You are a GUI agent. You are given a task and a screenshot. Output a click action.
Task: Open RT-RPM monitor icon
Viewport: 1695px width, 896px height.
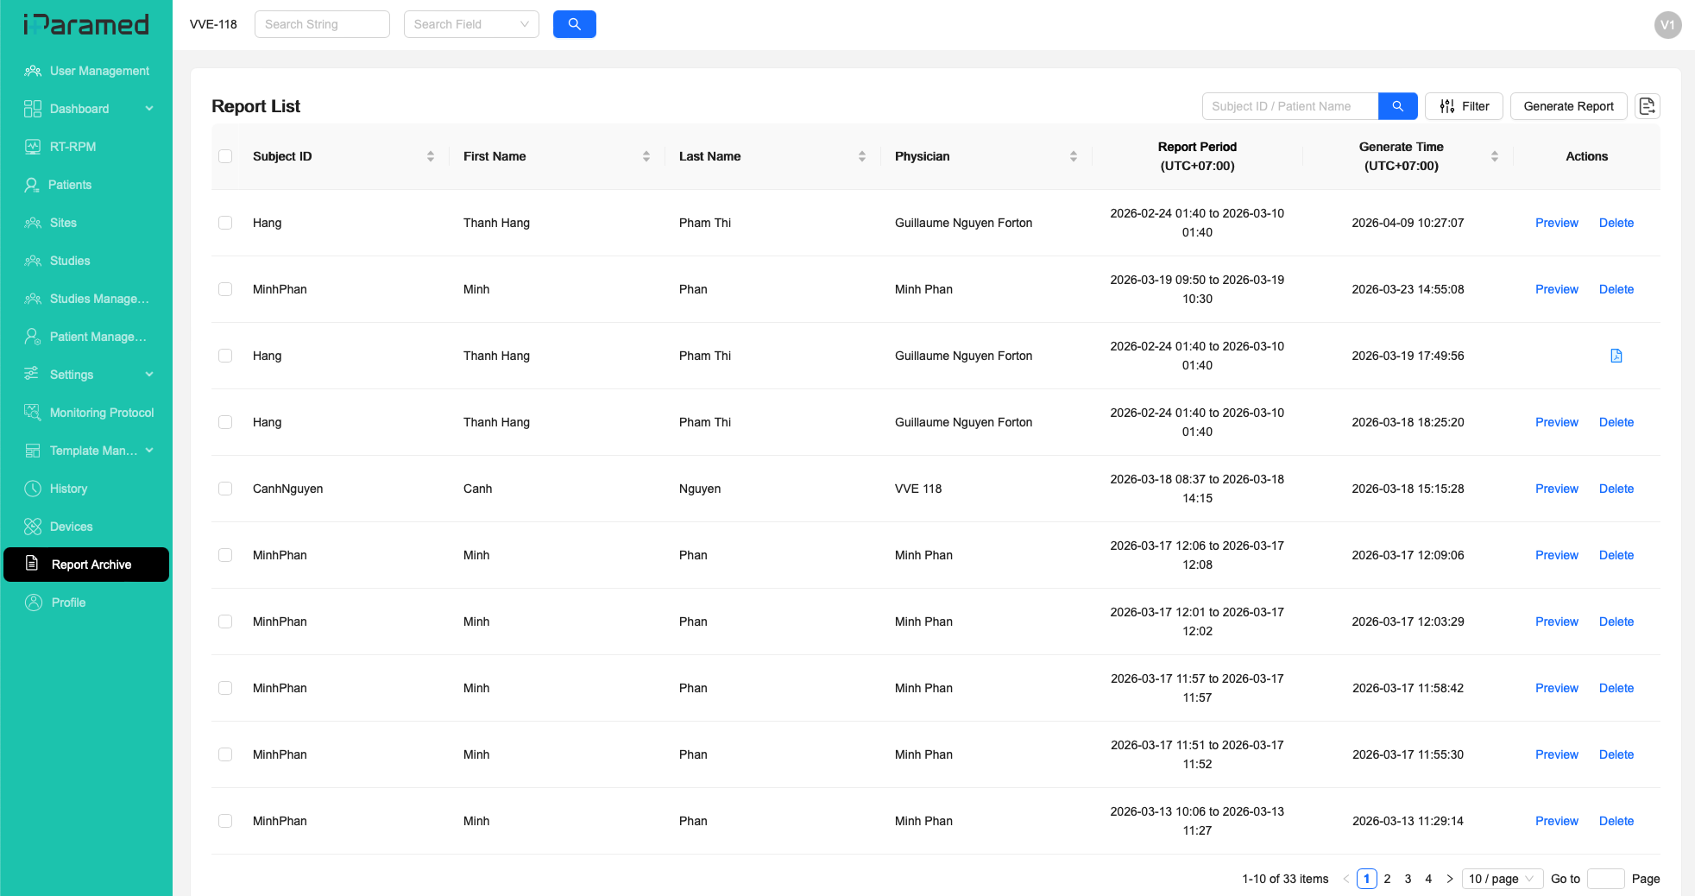[x=33, y=147]
